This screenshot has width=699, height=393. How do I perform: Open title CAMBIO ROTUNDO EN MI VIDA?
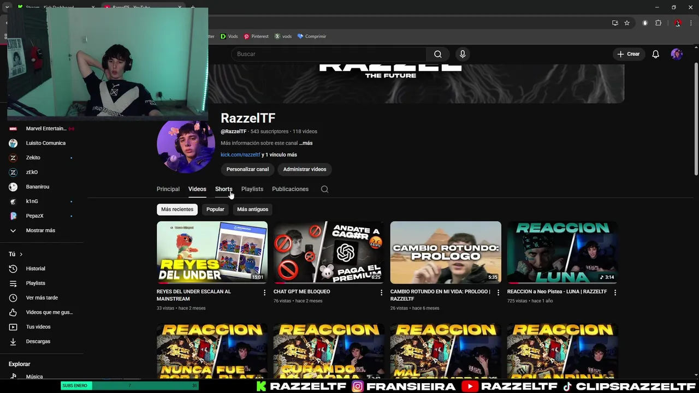[440, 295]
